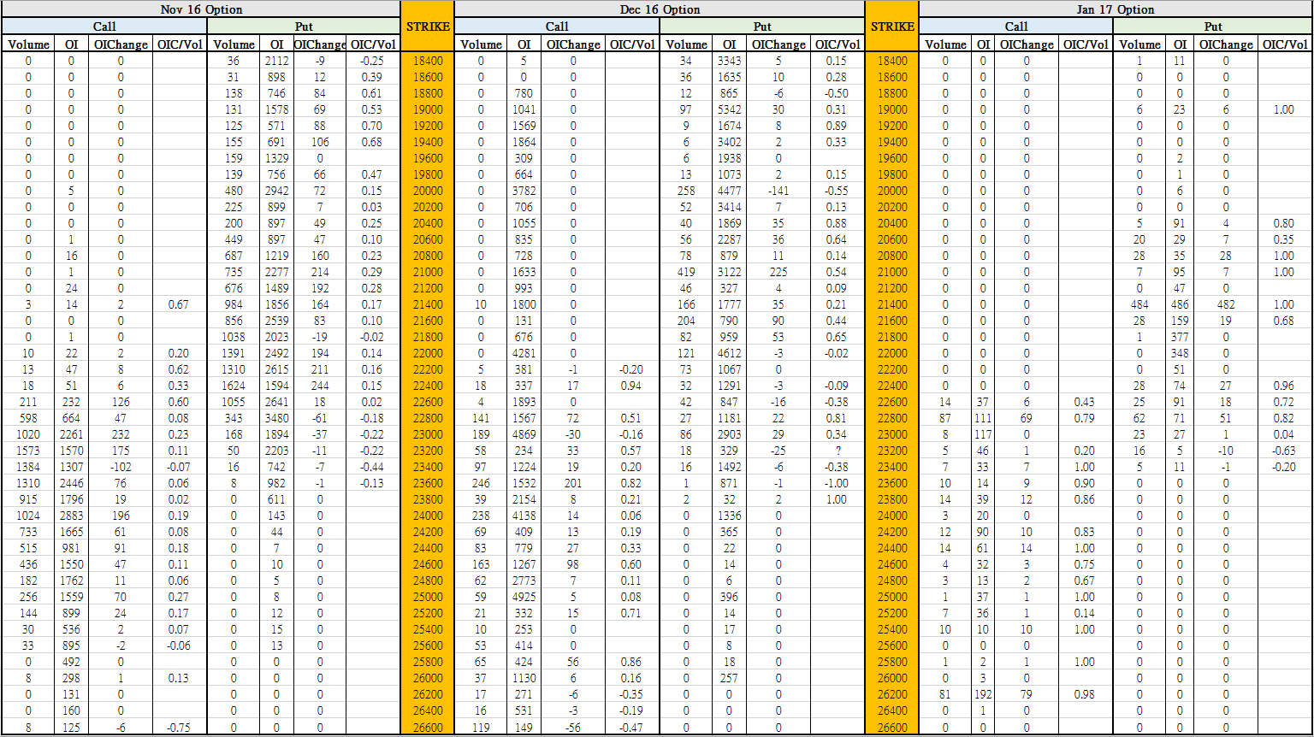Click the Jan 17 Option header
The height and width of the screenshot is (737, 1314).
1115,9
